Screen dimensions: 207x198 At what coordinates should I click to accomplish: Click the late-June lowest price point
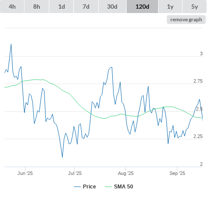tap(62, 157)
